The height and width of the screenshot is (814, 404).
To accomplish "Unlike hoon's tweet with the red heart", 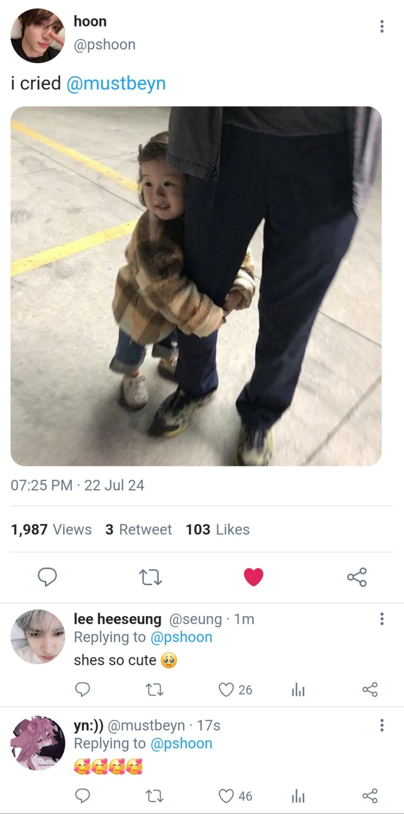I will pyautogui.click(x=254, y=577).
